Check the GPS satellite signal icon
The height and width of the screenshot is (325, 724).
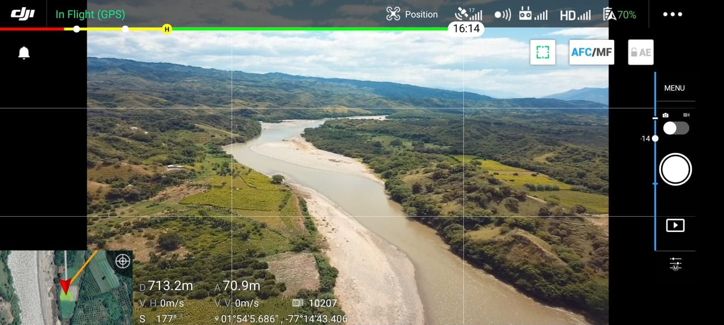tap(468, 14)
